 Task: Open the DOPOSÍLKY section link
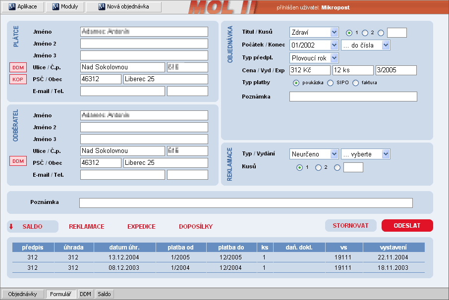196,227
